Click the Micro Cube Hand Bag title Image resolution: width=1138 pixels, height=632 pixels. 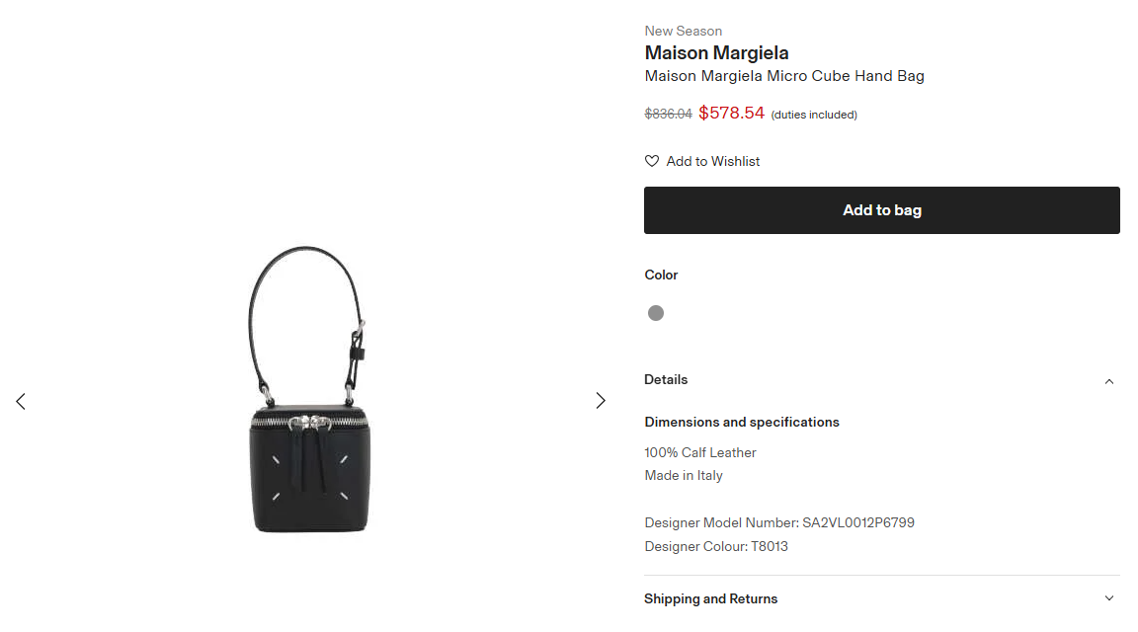point(784,76)
